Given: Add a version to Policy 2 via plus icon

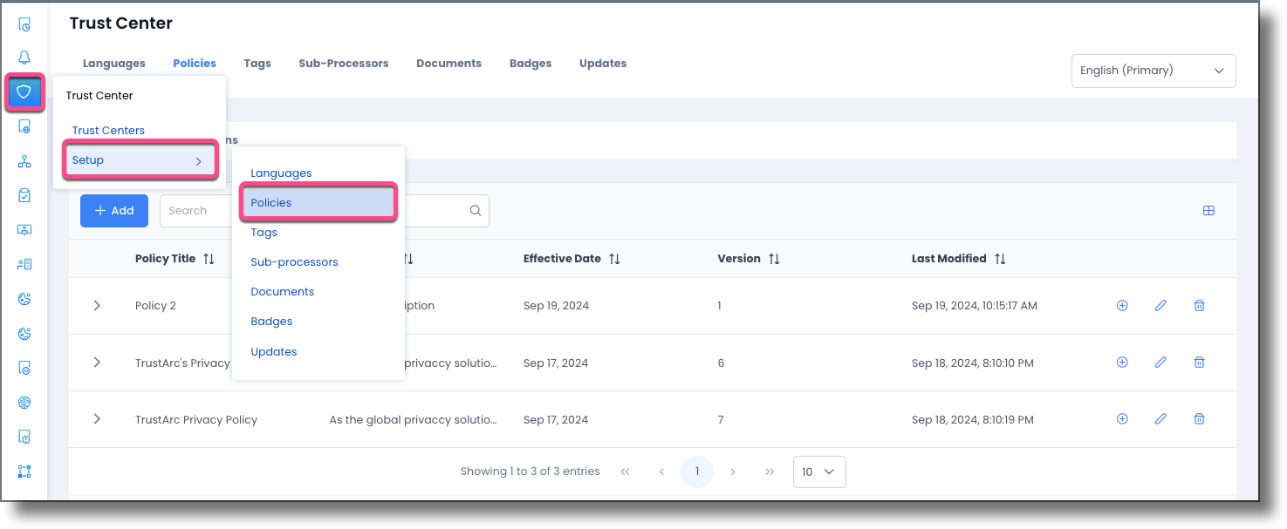Looking at the screenshot, I should 1122,305.
